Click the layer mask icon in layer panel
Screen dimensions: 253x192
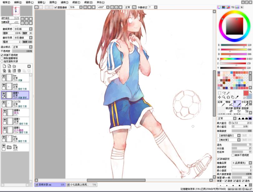pos(29,66)
